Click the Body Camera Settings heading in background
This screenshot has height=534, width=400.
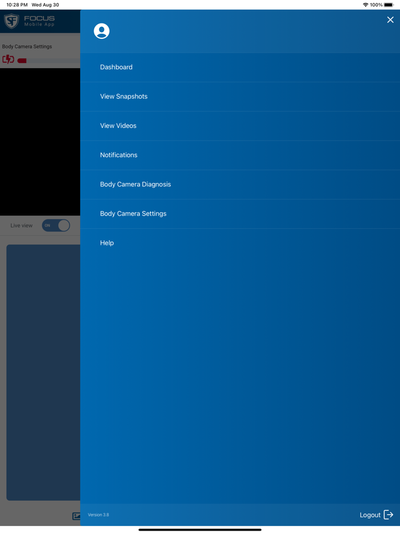pos(27,46)
